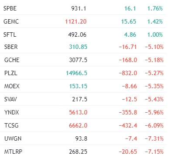Click the SFTL ticker label

(x=10, y=35)
